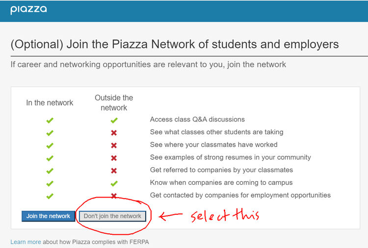Click Outside the network check for companies on campus
This screenshot has width=368, height=248.
point(114,183)
